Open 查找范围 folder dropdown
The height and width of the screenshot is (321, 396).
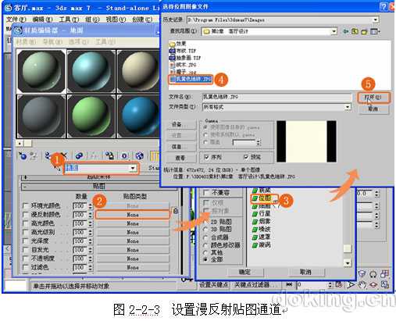(334, 31)
